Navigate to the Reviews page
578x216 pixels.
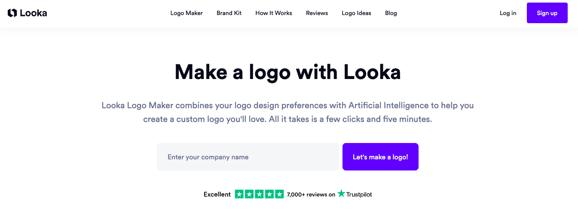[x=317, y=13]
